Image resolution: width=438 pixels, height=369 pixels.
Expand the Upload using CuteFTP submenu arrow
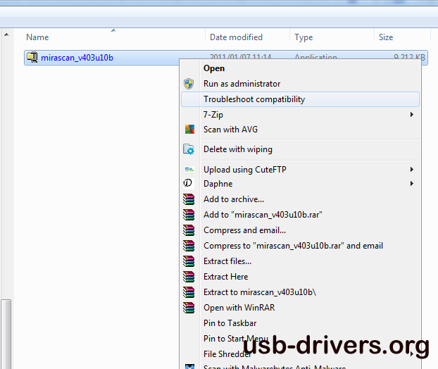(412, 169)
